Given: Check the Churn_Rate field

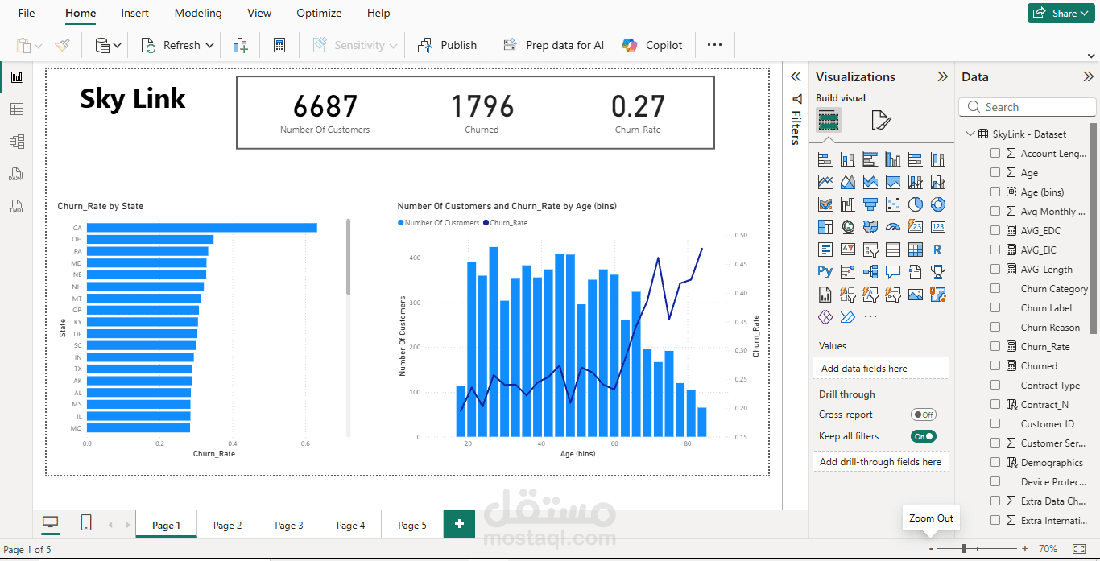Looking at the screenshot, I should coord(995,346).
